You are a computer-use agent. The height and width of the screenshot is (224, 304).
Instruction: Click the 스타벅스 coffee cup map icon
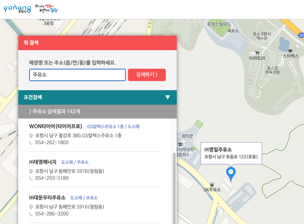point(290,51)
